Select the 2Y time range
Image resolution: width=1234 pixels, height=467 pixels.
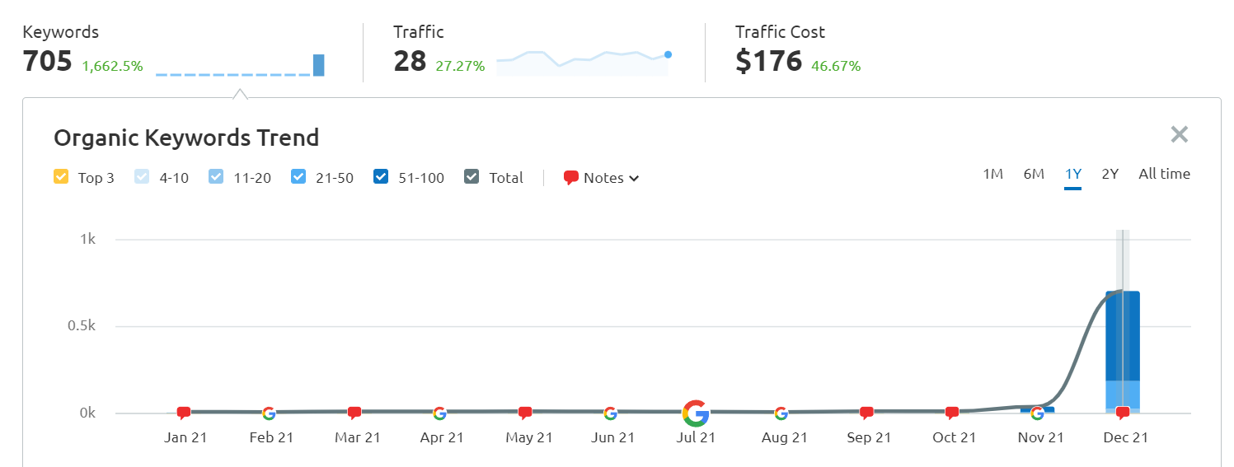click(1110, 174)
